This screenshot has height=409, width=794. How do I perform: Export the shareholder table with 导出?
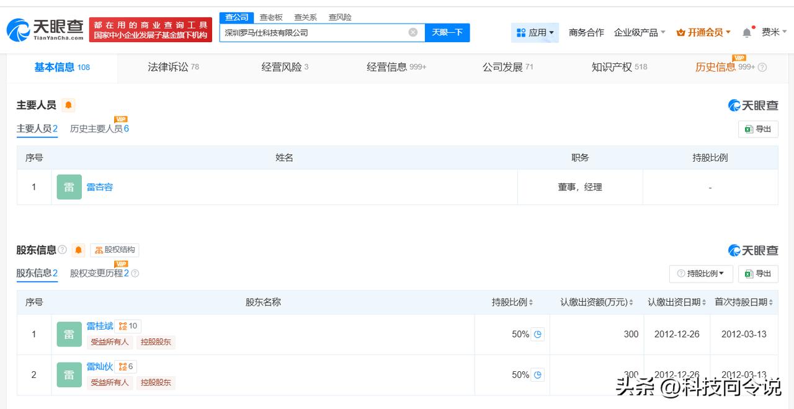[x=758, y=273]
